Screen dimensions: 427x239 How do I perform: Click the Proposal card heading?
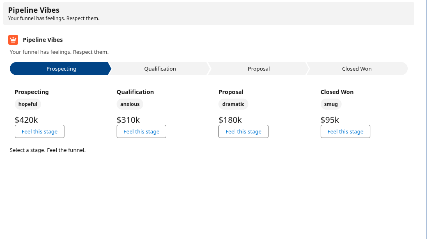coord(231,92)
